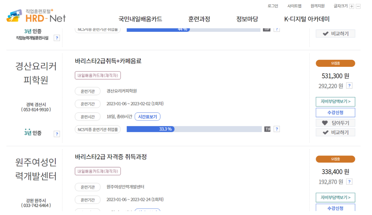372x215 pixels.
Task: Click the 로그인 link
Action: [x=273, y=6]
